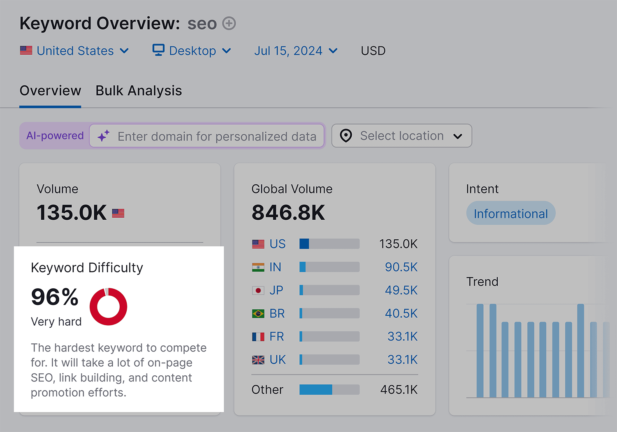Click the Trend heading
The image size is (617, 432).
482,282
